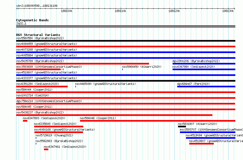Viewport: 243px width, 160px height.
Task: Click the nsv5560580 (ByrskaBishop2022) variant label
Action: coord(40,38)
